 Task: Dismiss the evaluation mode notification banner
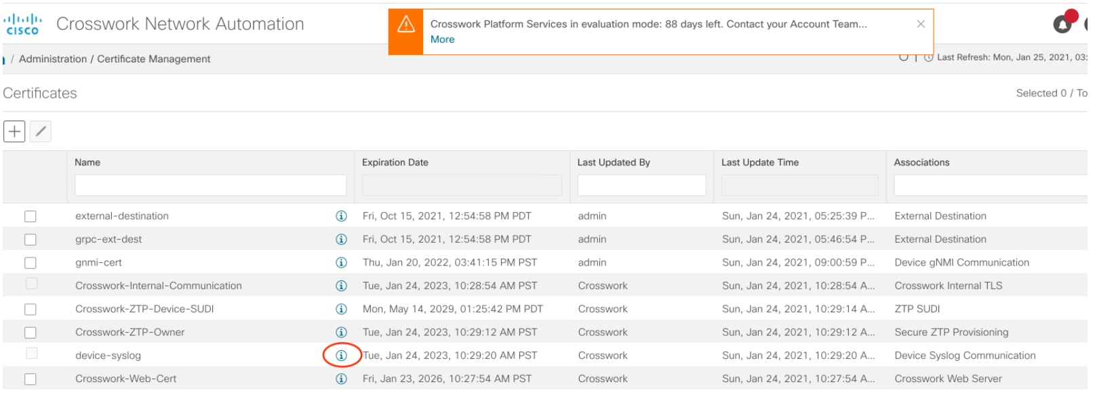921,24
